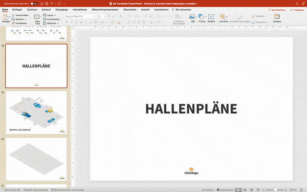Click Formatieren format painter button

19,23
